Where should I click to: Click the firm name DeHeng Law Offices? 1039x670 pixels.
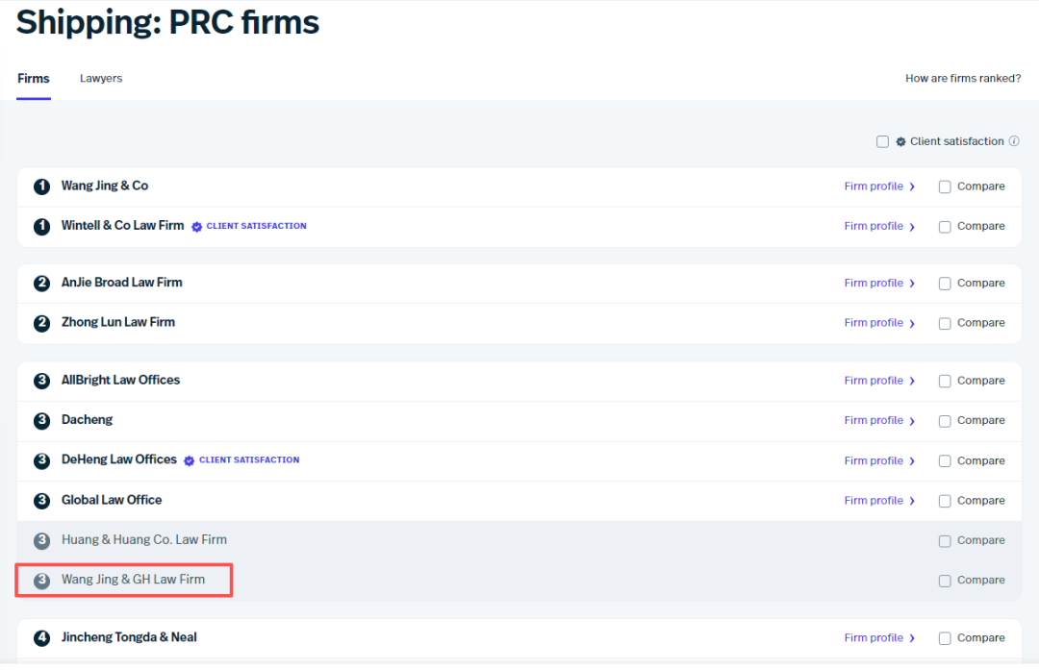[119, 459]
